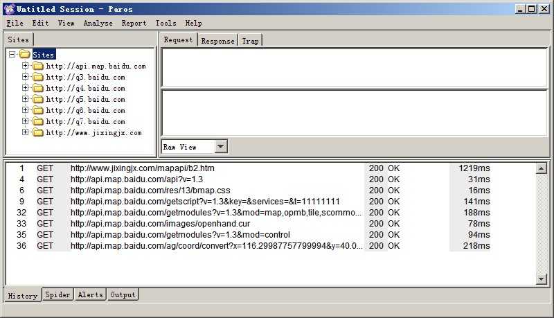This screenshot has height=318, width=554.
Task: Switch to the Trap tab
Action: pyautogui.click(x=250, y=41)
